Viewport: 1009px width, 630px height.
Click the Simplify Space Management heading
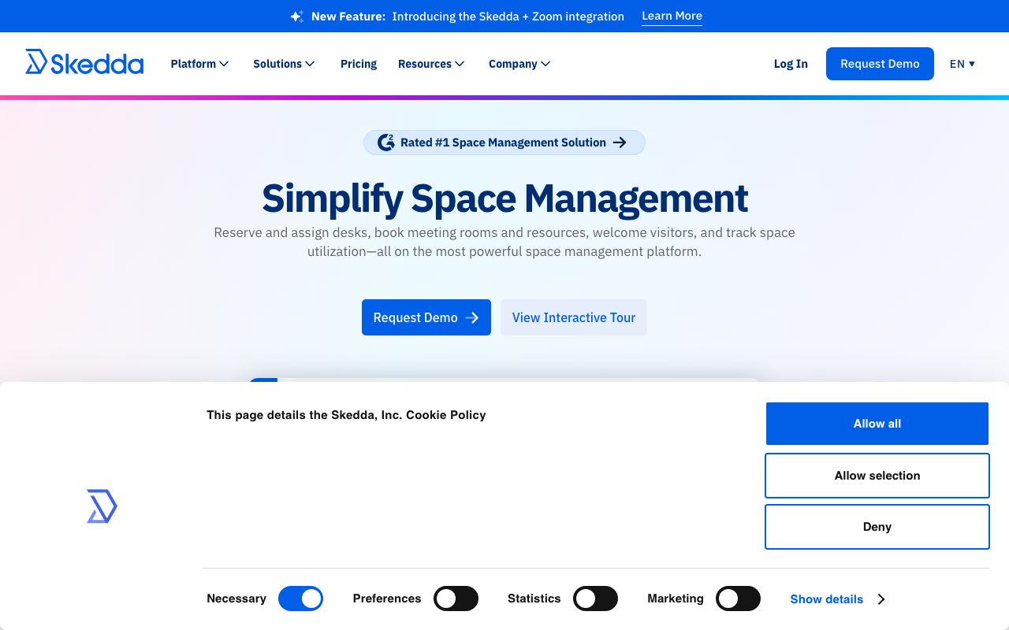(504, 198)
